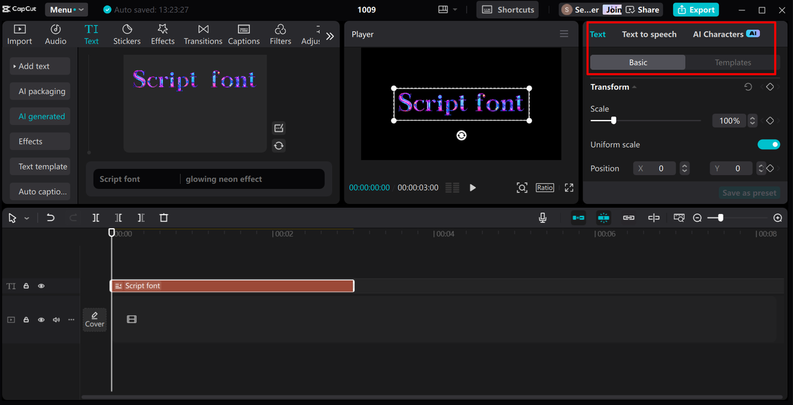Click the glowing neon effect prompt field

point(253,179)
